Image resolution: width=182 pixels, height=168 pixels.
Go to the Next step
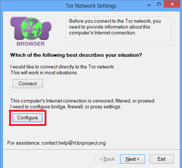tap(133, 159)
